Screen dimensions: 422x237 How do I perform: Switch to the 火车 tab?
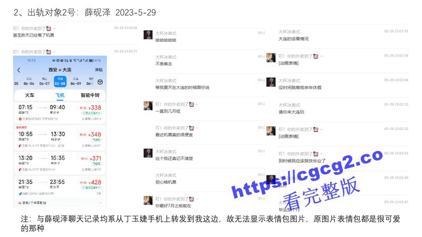coord(30,96)
